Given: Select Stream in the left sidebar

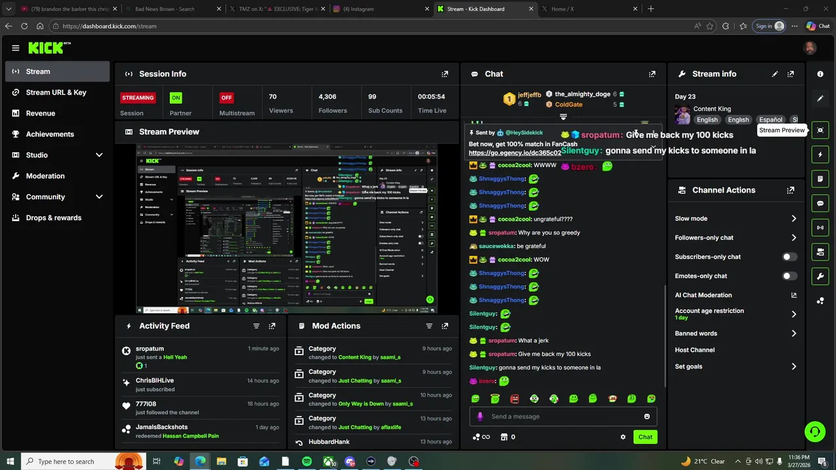Looking at the screenshot, I should [57, 71].
